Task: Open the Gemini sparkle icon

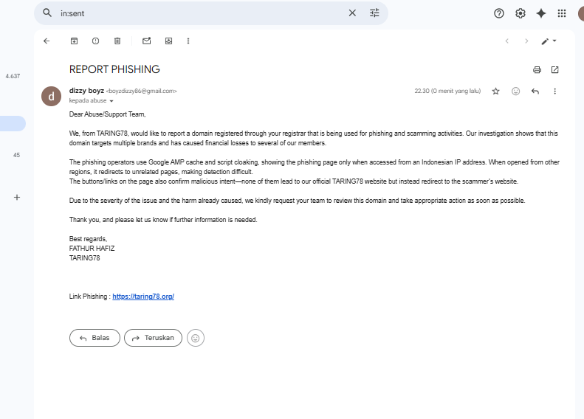Action: [x=541, y=13]
